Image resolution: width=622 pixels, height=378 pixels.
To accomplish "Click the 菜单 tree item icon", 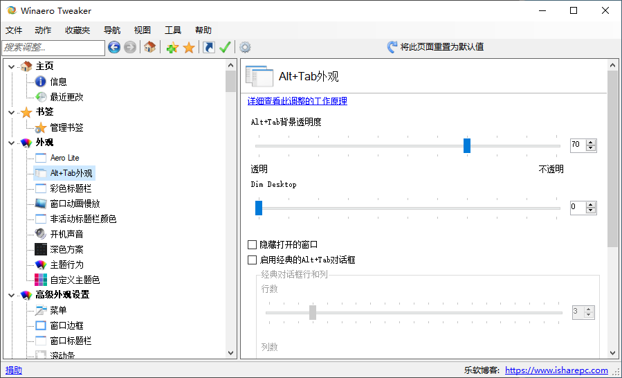I will point(40,310).
